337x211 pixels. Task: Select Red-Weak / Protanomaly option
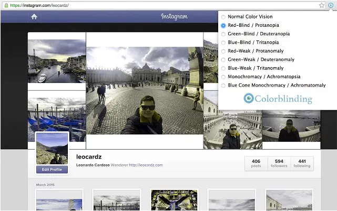point(223,51)
